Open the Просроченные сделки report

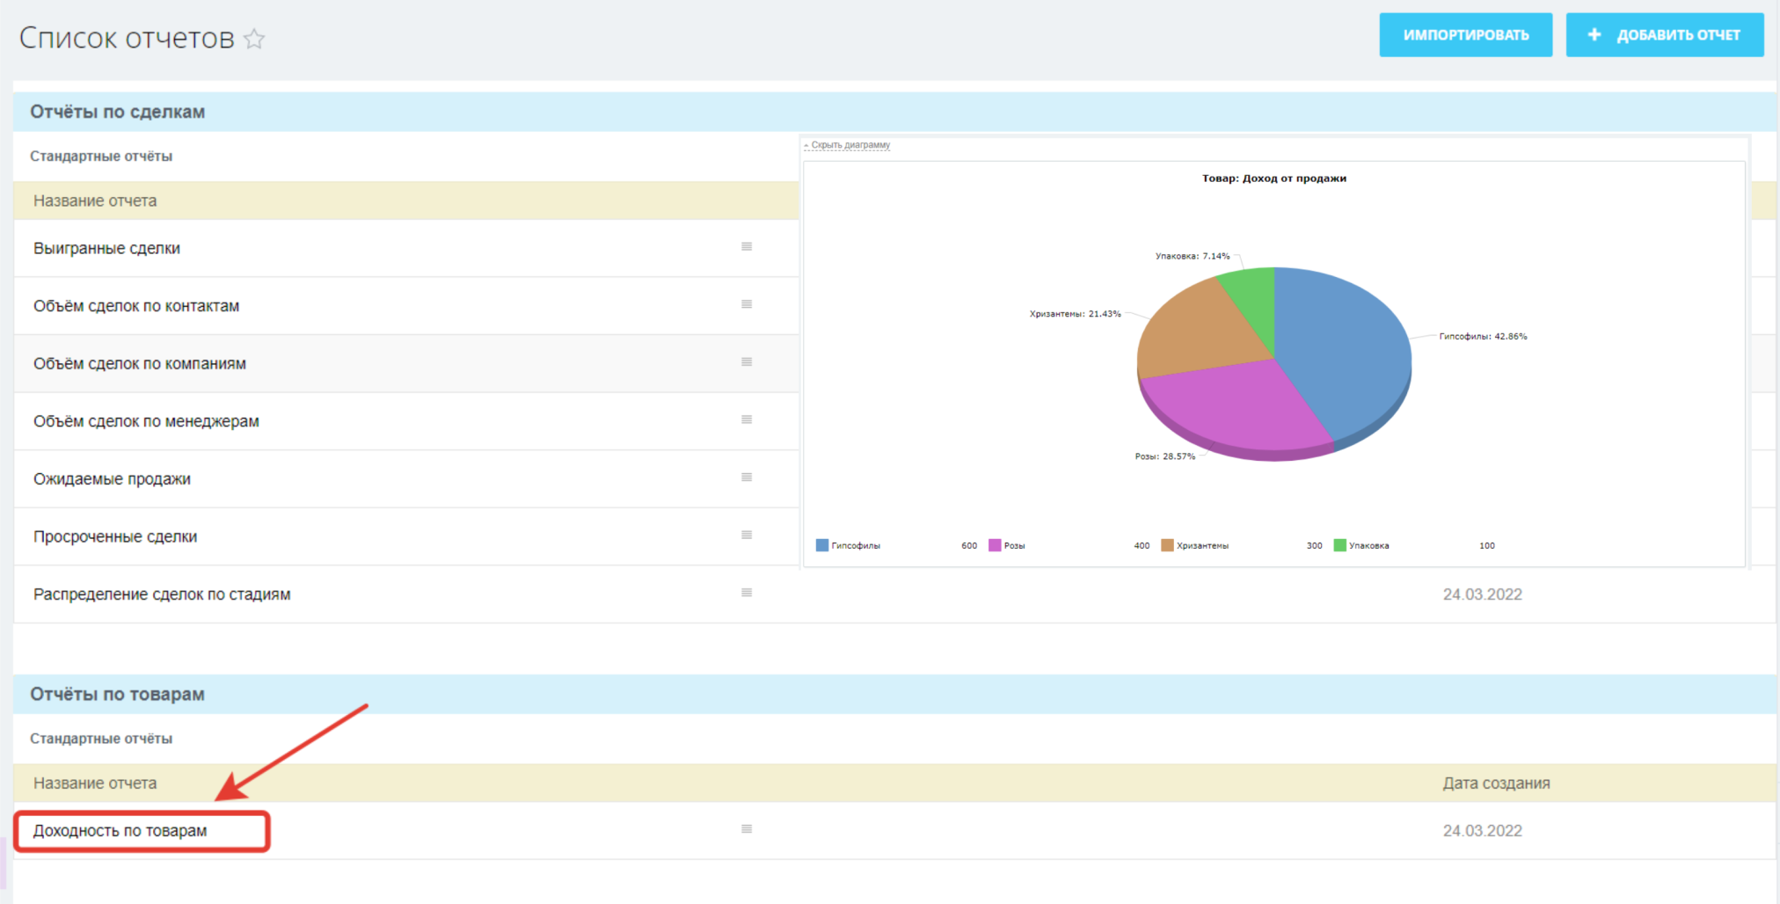[x=115, y=536]
